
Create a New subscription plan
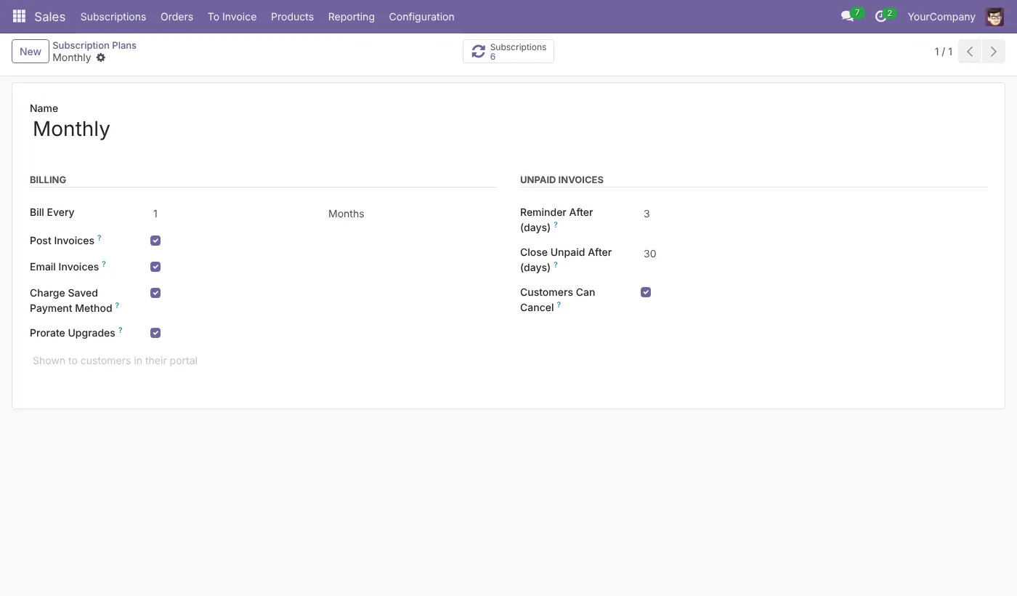pos(31,52)
